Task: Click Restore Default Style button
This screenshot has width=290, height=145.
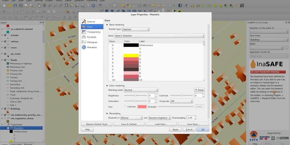Action: click(97, 124)
